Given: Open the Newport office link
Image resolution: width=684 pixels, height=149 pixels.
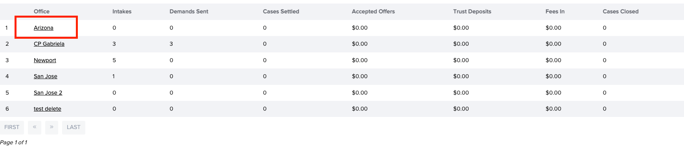Looking at the screenshot, I should tap(45, 60).
